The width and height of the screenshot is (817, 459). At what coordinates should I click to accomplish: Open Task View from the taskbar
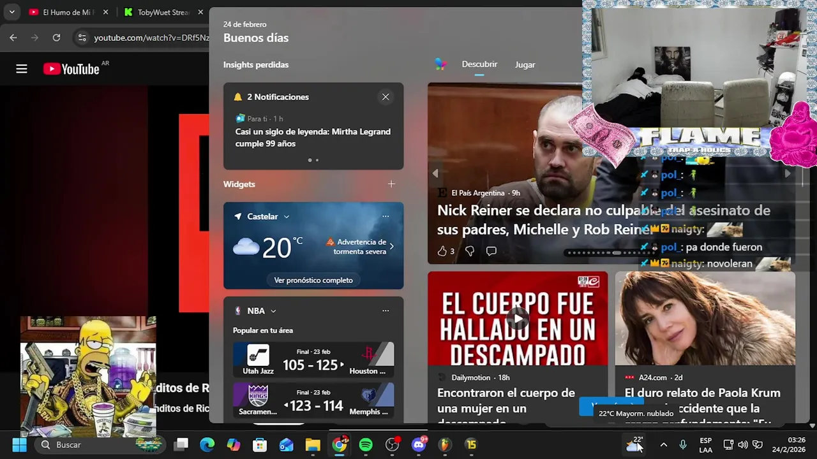[181, 444]
